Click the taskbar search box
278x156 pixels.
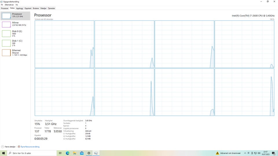coord(32,153)
